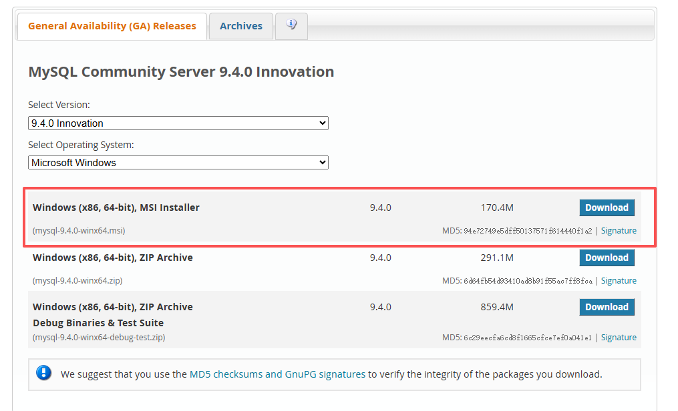The height and width of the screenshot is (411, 678).
Task: Open Signature link for debug-test zip
Action: pos(619,337)
